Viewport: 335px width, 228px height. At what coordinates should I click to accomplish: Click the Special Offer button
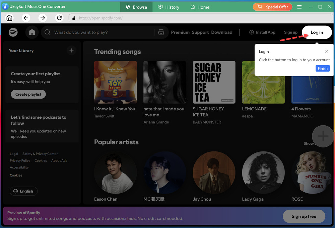(272, 7)
